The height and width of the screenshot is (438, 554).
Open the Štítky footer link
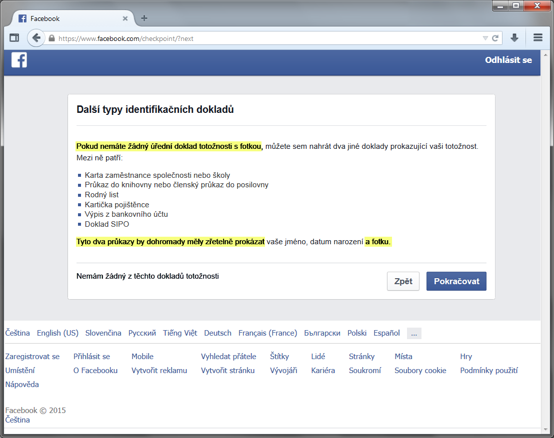[x=279, y=357]
